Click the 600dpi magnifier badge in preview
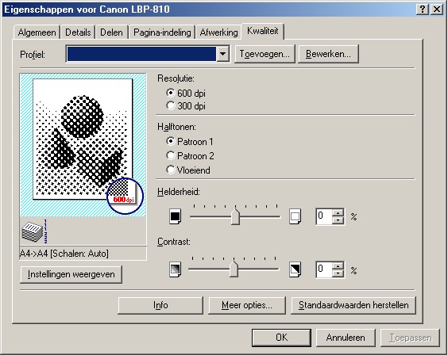448x355 pixels. [x=125, y=196]
